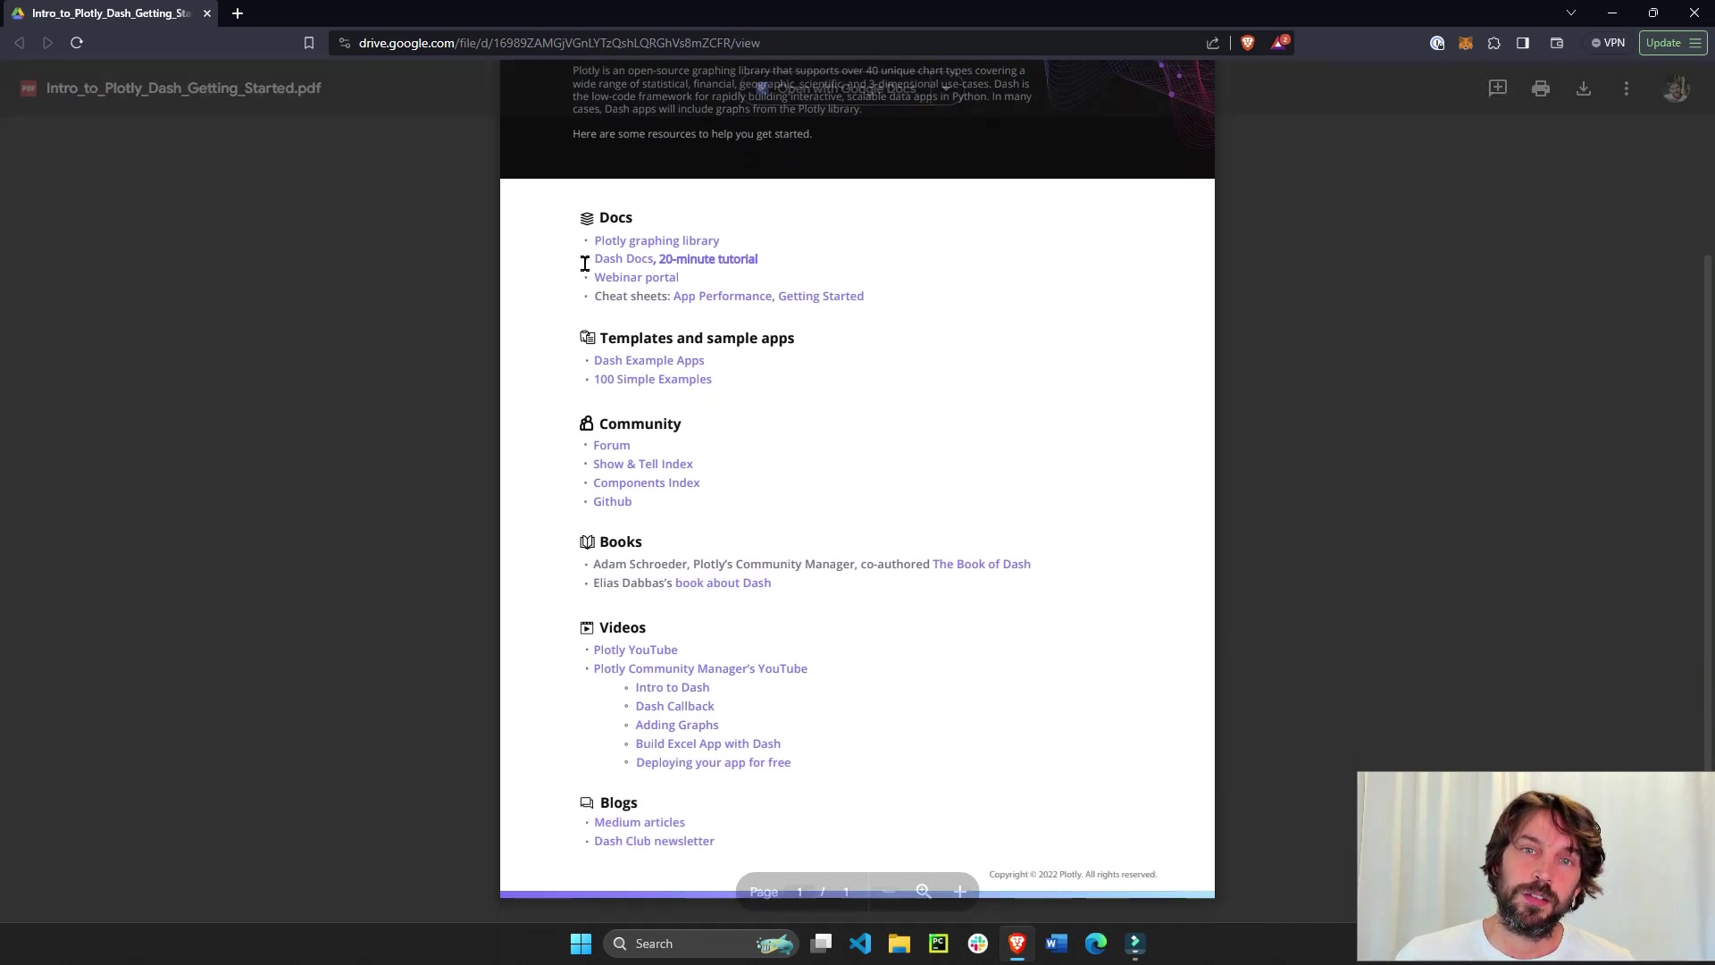The width and height of the screenshot is (1715, 965).
Task: Open a new browser tab
Action: click(238, 13)
